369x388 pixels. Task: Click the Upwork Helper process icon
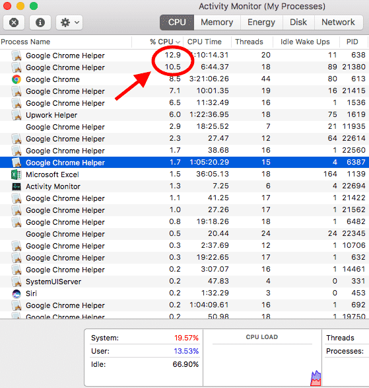tap(17, 115)
